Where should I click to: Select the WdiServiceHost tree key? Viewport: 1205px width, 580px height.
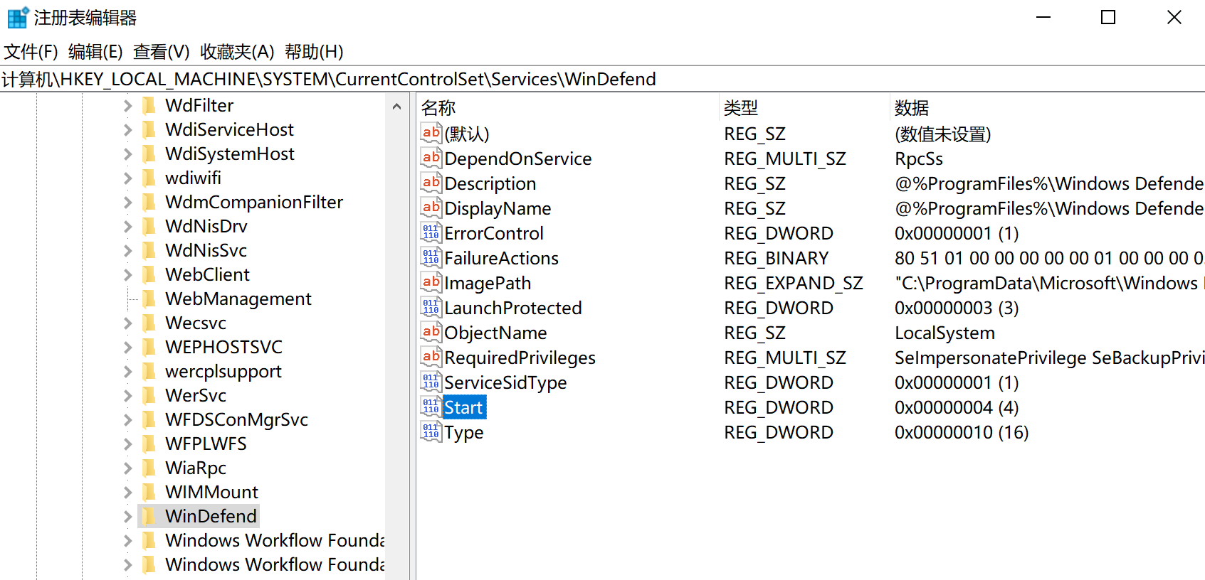point(229,129)
